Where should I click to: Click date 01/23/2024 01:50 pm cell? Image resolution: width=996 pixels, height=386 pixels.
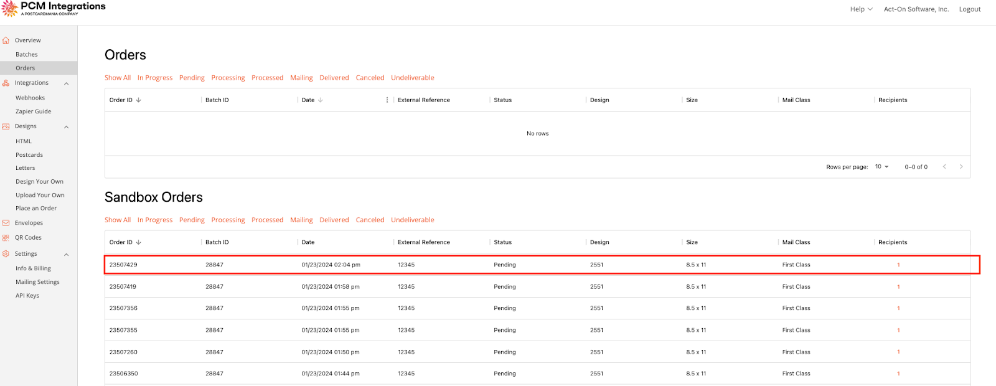(x=331, y=352)
